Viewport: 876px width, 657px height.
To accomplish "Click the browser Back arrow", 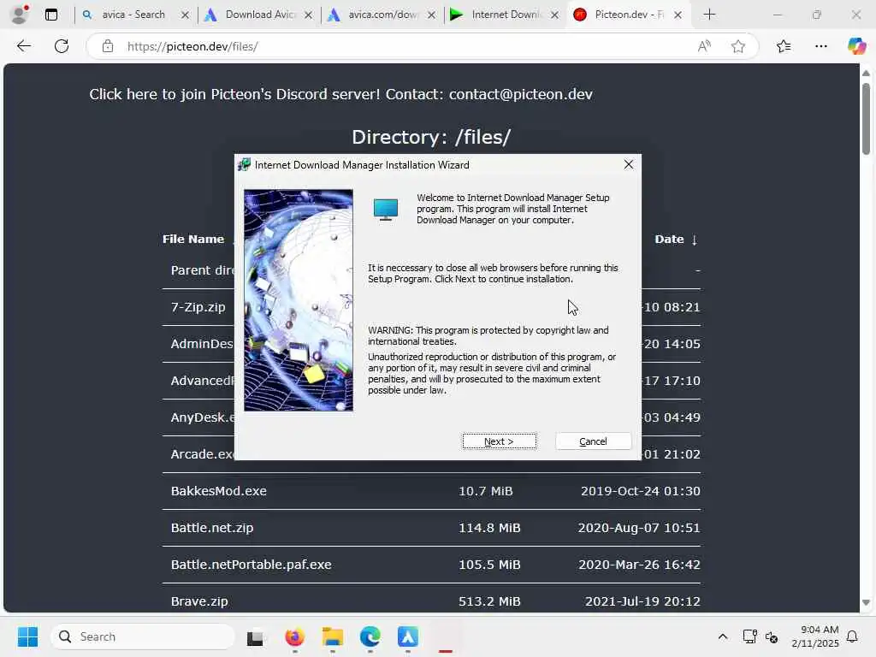I will [23, 46].
